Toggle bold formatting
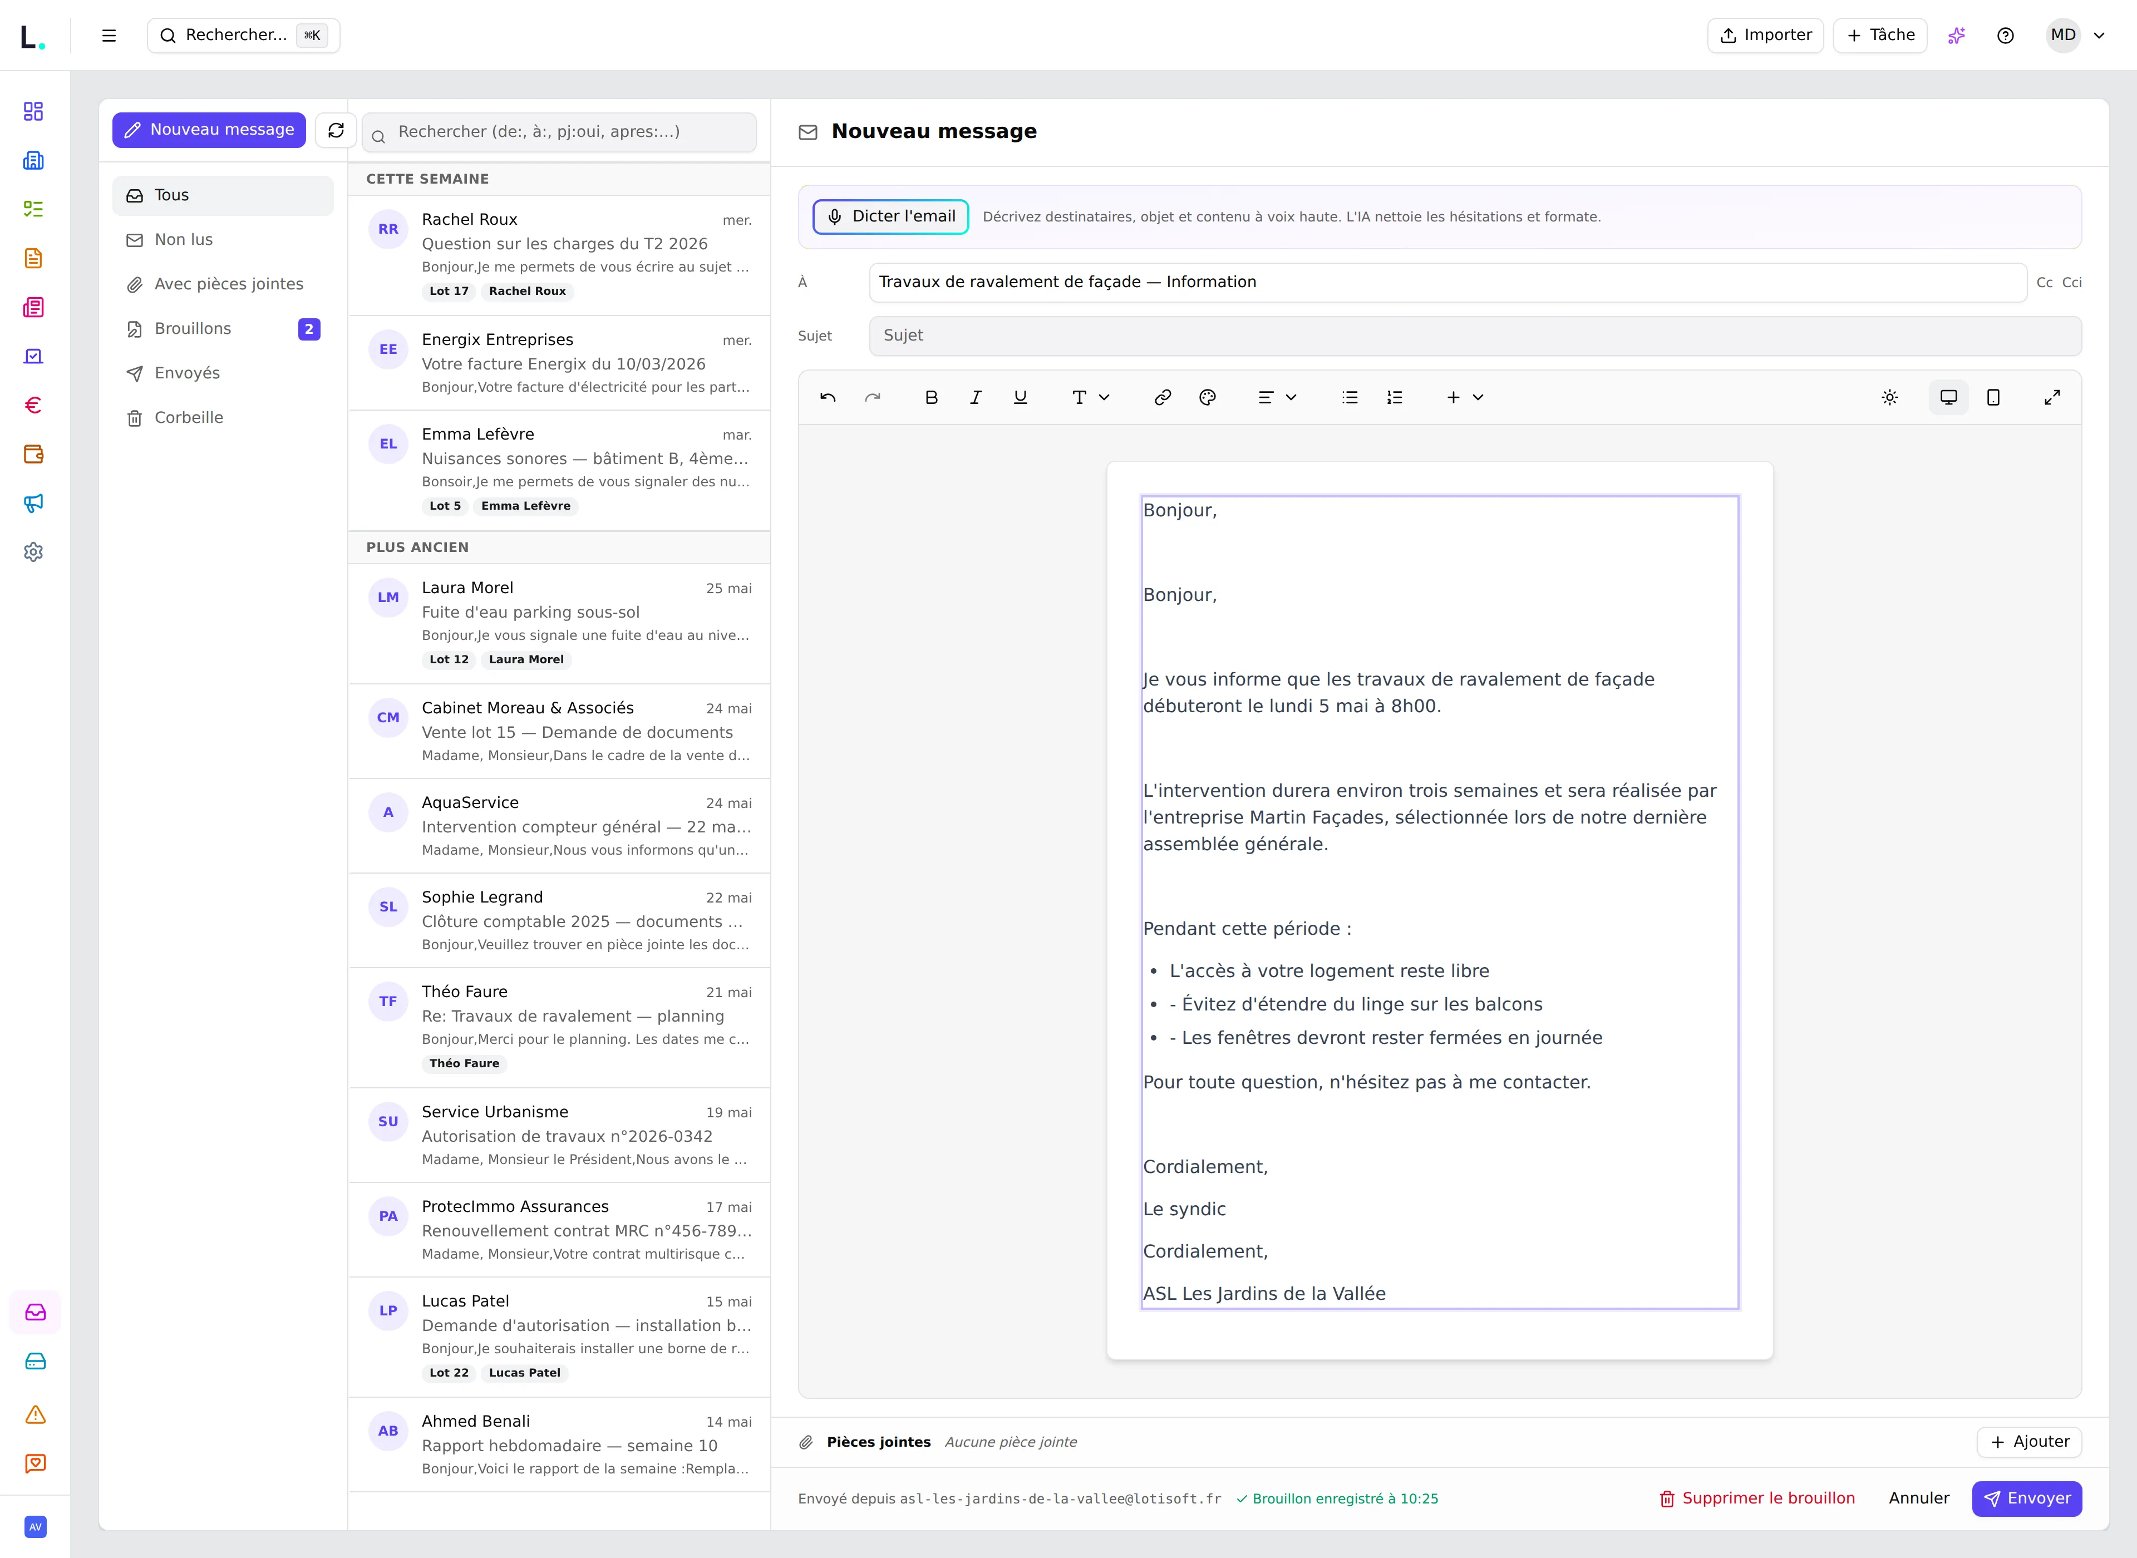Viewport: 2137px width, 1558px height. (x=932, y=398)
